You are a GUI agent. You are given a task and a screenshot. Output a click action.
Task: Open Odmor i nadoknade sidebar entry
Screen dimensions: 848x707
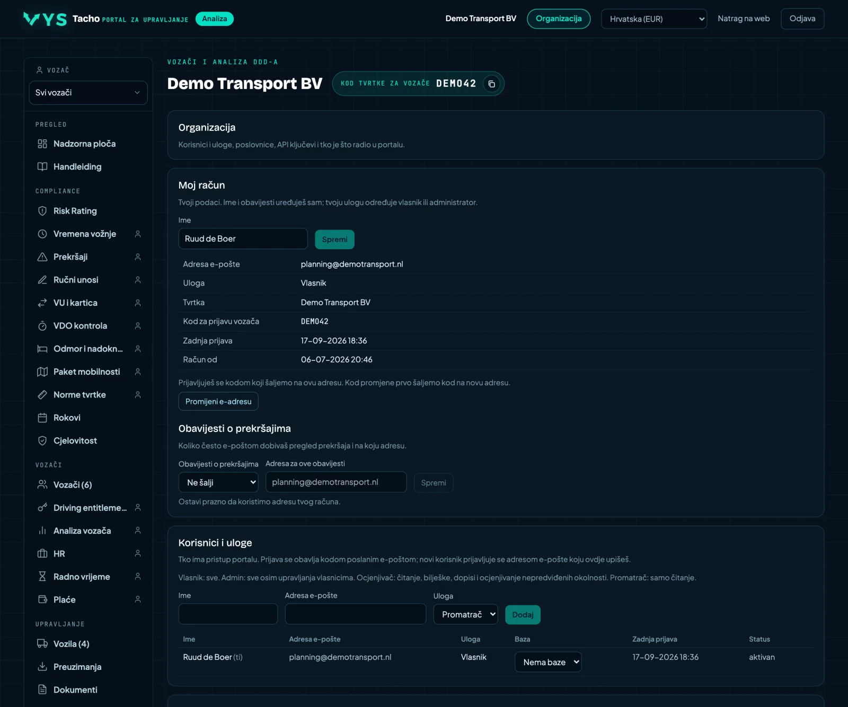(89, 349)
